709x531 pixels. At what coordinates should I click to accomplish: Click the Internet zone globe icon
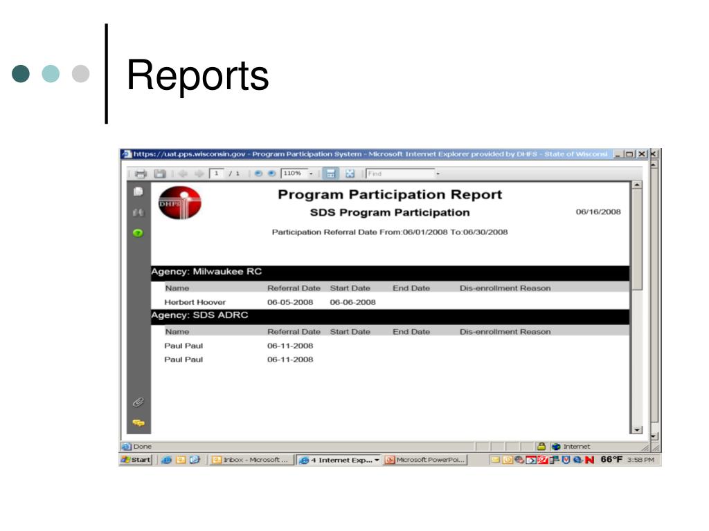[556, 447]
